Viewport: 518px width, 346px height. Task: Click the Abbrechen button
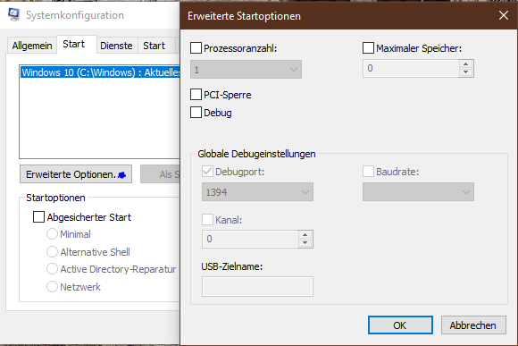click(x=473, y=325)
